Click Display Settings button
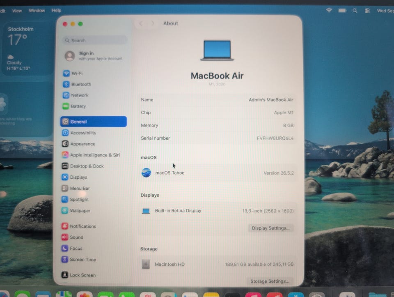394x297 pixels. coord(270,228)
